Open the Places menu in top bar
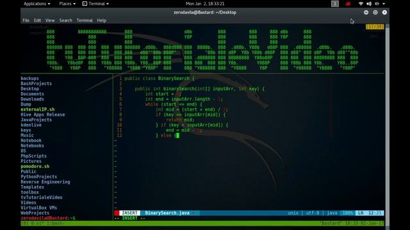The image size is (410, 230). coord(67,4)
